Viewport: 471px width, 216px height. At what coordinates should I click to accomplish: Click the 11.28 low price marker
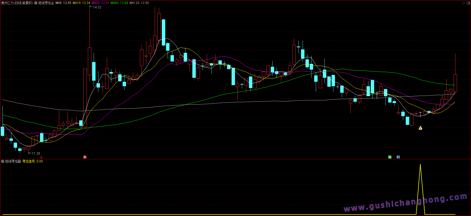pyautogui.click(x=36, y=153)
